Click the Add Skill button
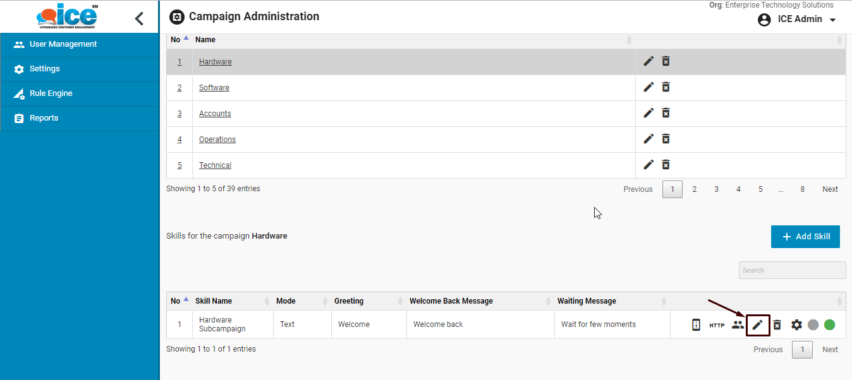Viewport: 852px width, 380px height. point(805,237)
